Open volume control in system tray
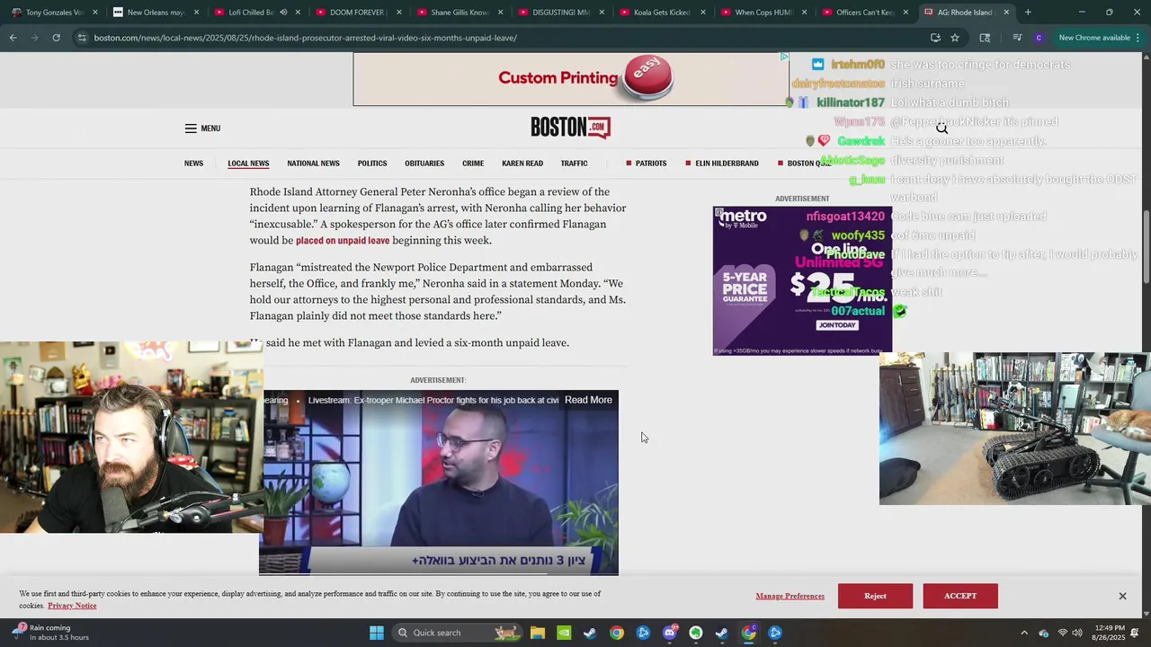Image resolution: width=1151 pixels, height=647 pixels. [1077, 633]
